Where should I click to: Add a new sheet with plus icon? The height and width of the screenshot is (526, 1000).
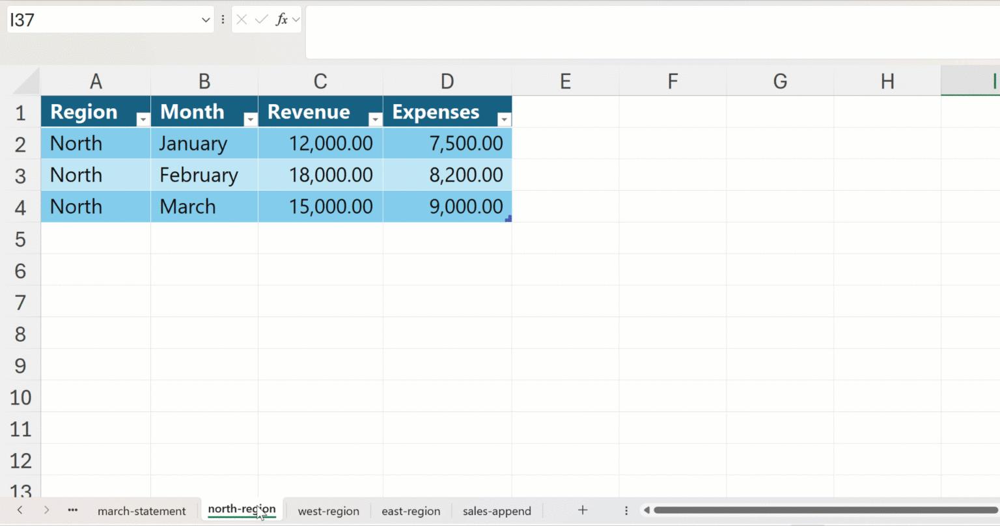pos(583,510)
